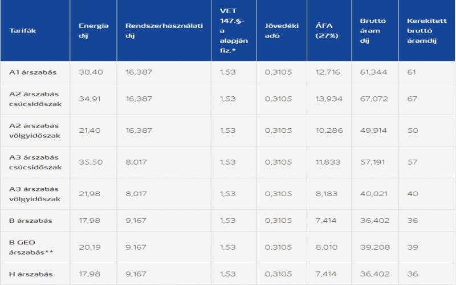456x285 pixels.
Task: Click the Jövedéki adó header cell
Action: tap(278, 31)
